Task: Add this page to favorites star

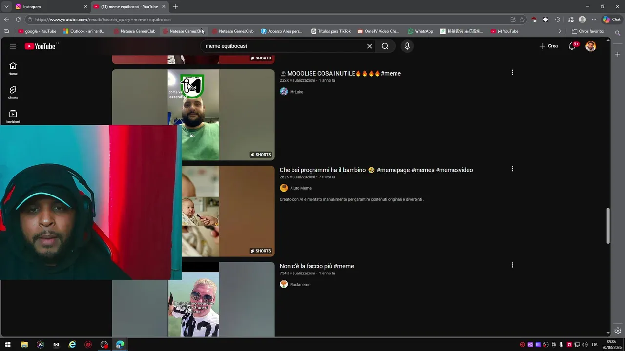Action: pyautogui.click(x=522, y=19)
